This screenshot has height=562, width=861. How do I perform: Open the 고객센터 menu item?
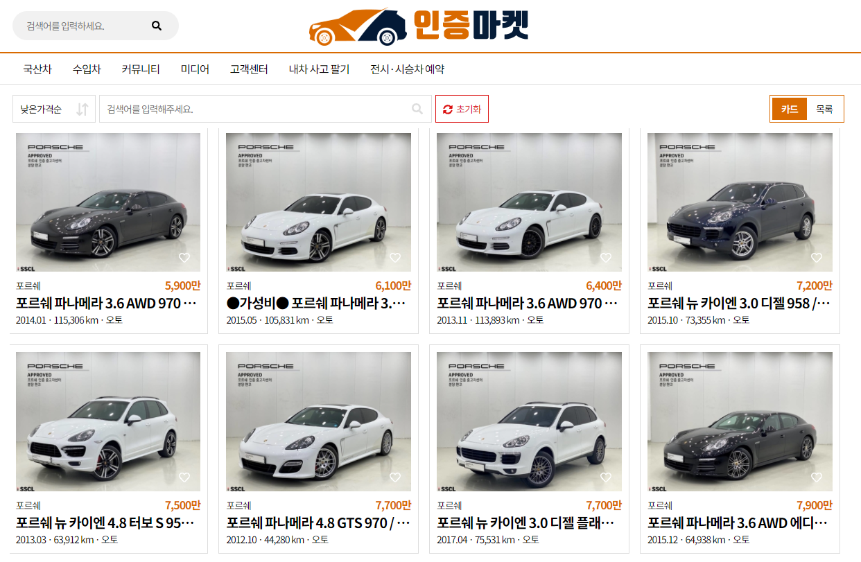tap(249, 69)
